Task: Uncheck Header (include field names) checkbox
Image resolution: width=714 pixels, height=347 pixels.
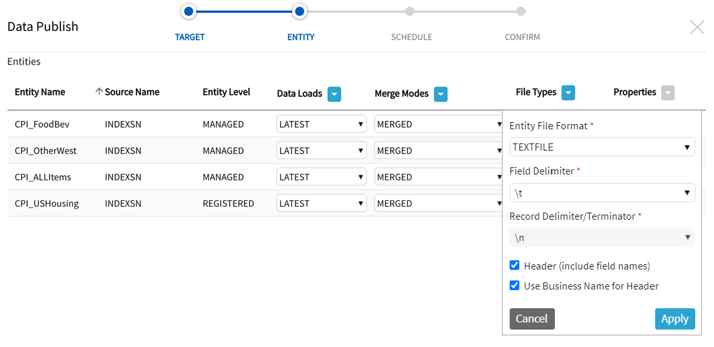Action: [x=515, y=266]
